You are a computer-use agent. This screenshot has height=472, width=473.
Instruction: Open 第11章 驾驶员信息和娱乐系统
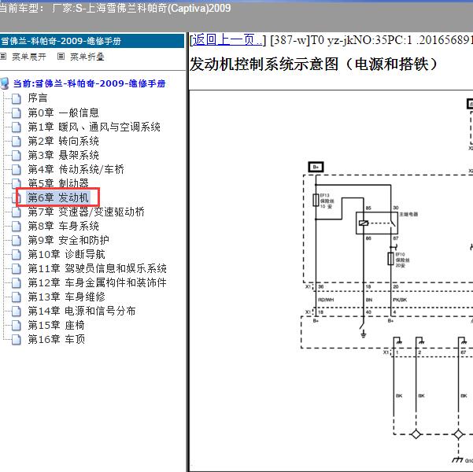(x=97, y=268)
